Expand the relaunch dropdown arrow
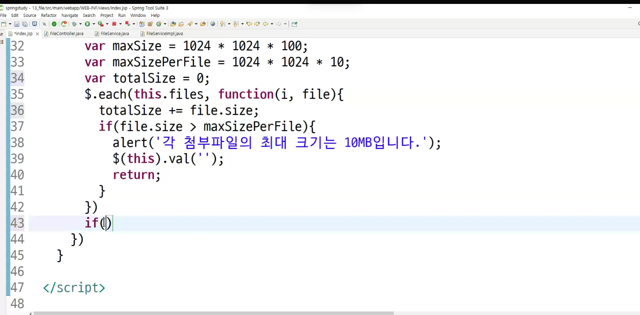640x315 pixels. click(x=134, y=24)
